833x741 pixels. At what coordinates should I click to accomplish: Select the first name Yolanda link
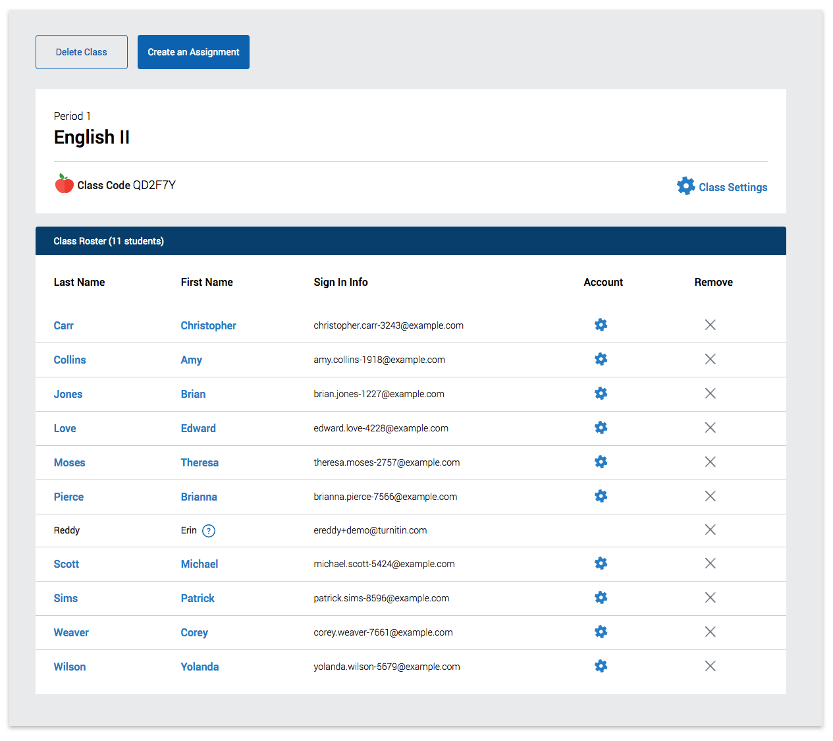click(200, 667)
